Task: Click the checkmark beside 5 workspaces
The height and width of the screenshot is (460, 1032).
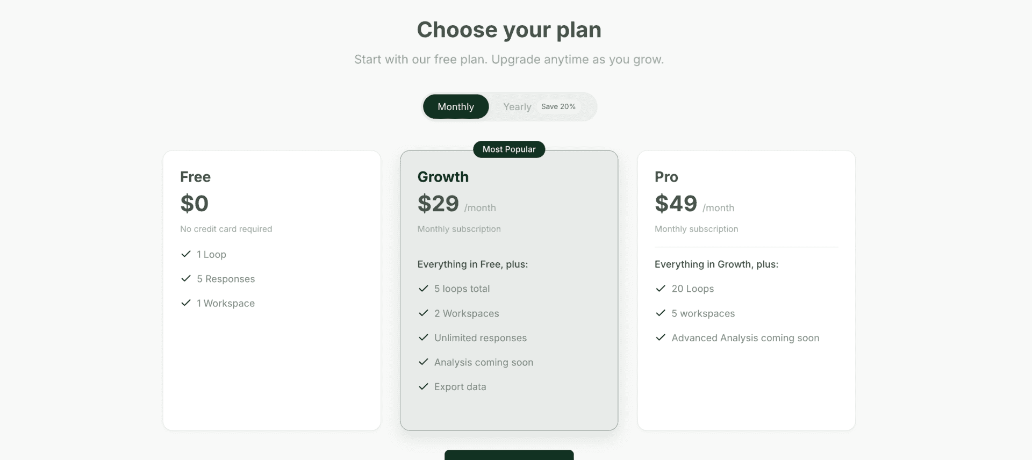Action: [x=661, y=313]
